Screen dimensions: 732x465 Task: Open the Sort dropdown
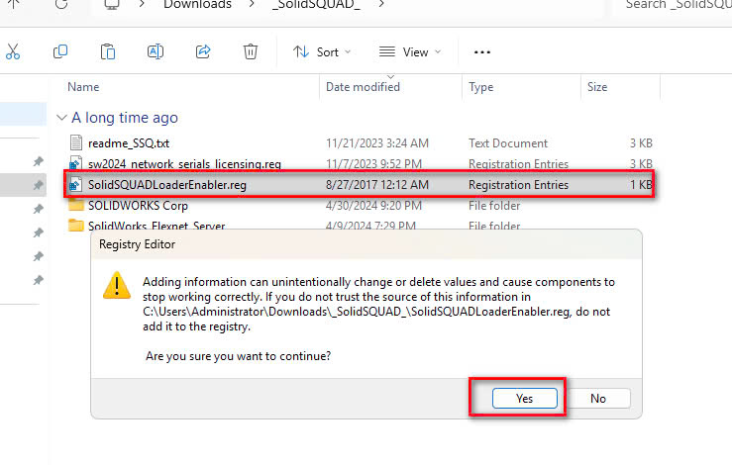pyautogui.click(x=322, y=51)
